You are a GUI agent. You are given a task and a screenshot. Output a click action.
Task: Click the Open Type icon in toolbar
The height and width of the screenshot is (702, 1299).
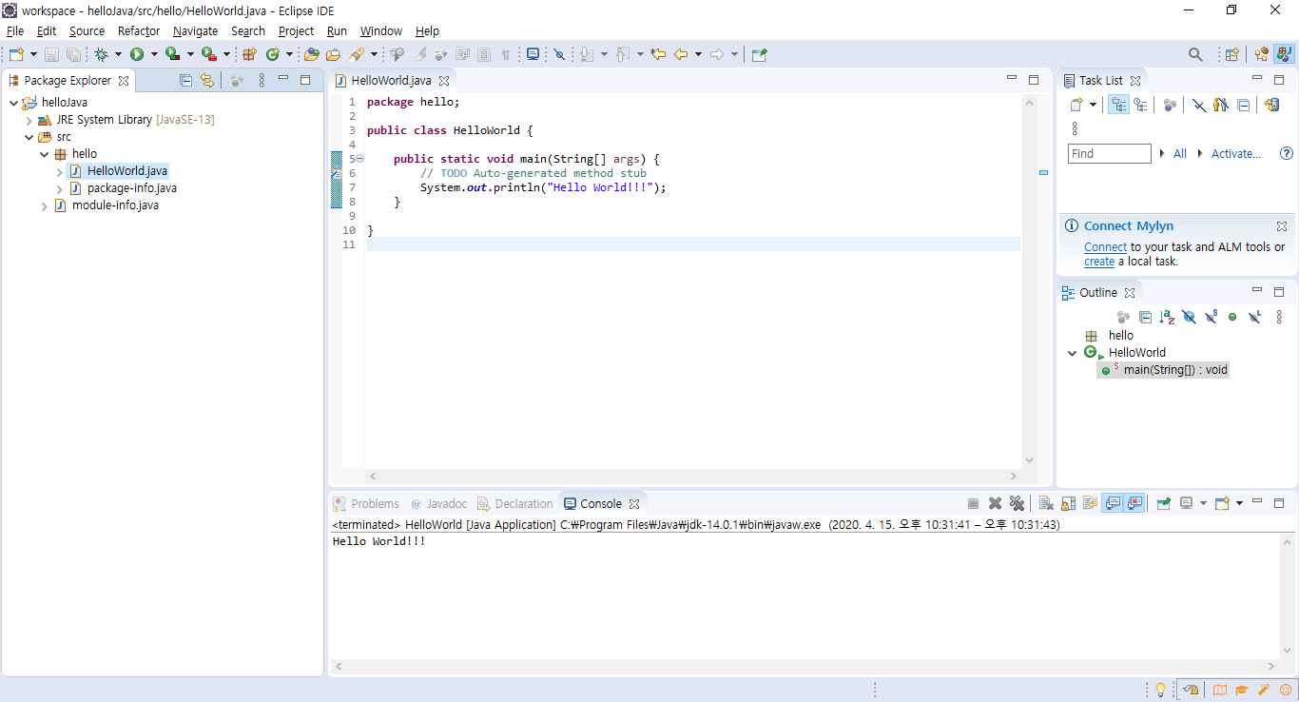click(311, 55)
